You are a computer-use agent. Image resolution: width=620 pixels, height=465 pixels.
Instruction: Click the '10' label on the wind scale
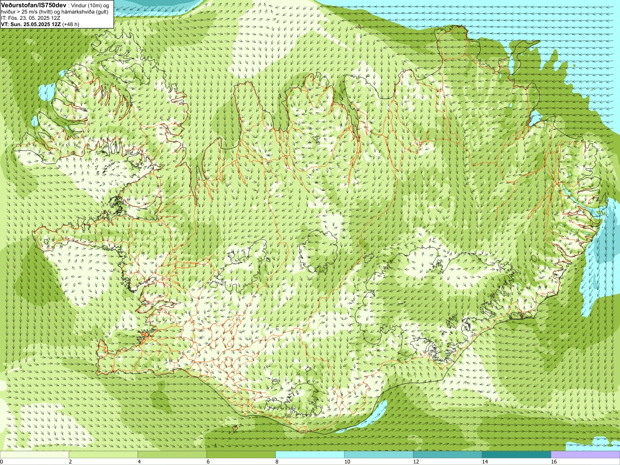[347, 462]
